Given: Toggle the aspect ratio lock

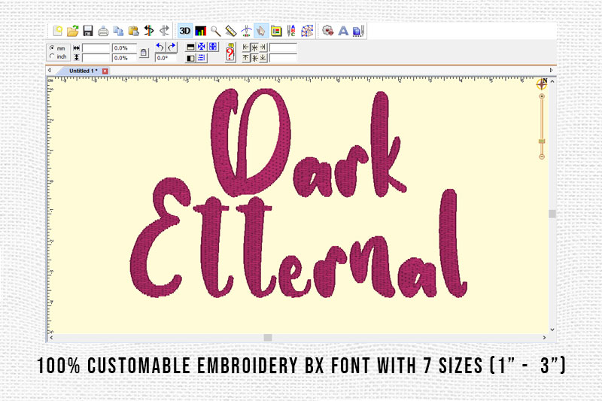Looking at the screenshot, I should tap(144, 53).
